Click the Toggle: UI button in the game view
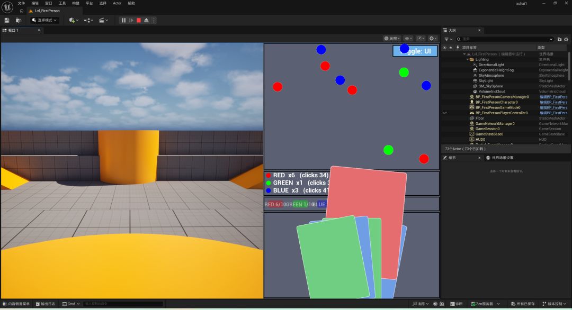Image resolution: width=572 pixels, height=310 pixels. [415, 51]
